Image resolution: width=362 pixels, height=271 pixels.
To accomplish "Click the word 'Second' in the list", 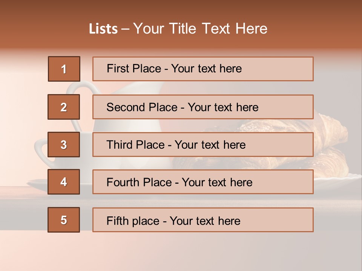I will [126, 107].
